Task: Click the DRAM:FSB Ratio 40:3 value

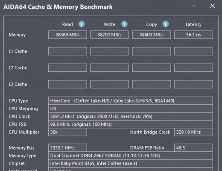Action: (193, 148)
